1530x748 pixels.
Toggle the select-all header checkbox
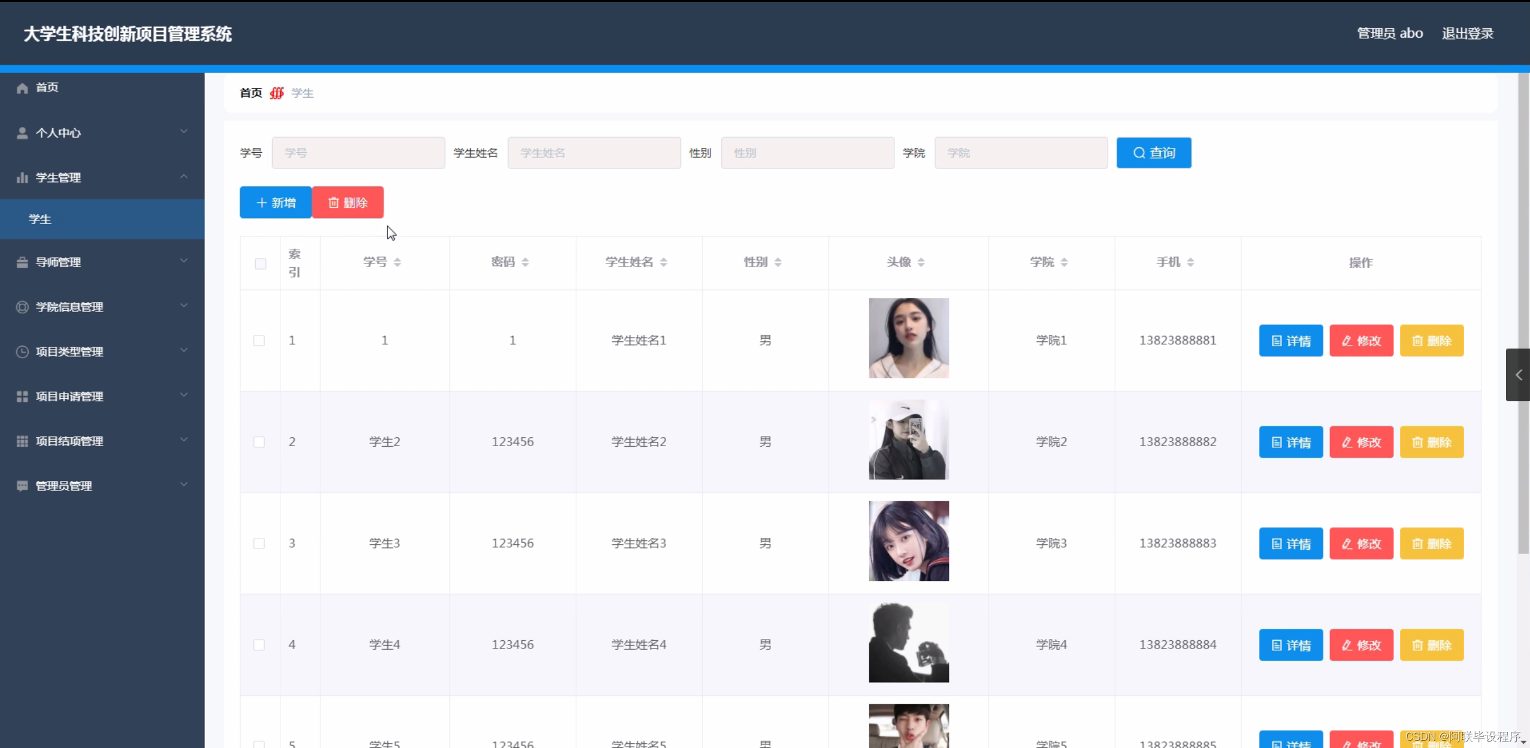click(260, 264)
